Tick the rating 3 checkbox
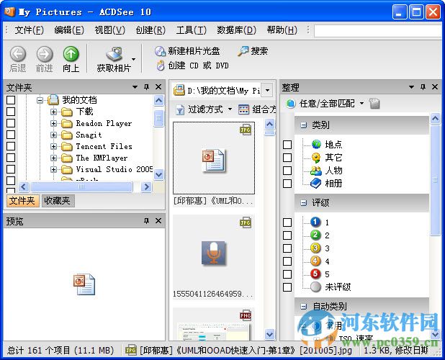 pos(287,248)
